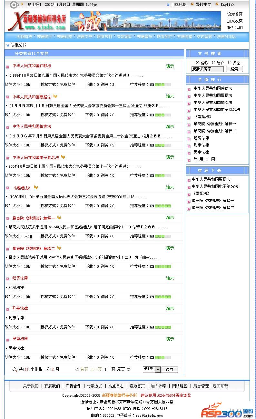Click the hot icon beside 最高院《婚姻法》解释一 title

point(59,218)
